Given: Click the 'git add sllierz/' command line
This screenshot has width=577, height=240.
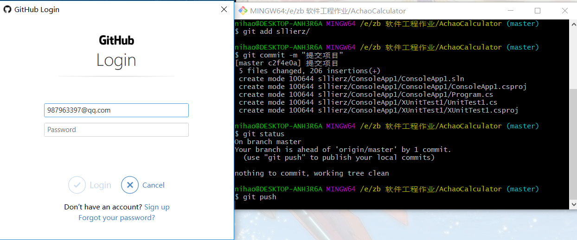Looking at the screenshot, I should tap(272, 32).
